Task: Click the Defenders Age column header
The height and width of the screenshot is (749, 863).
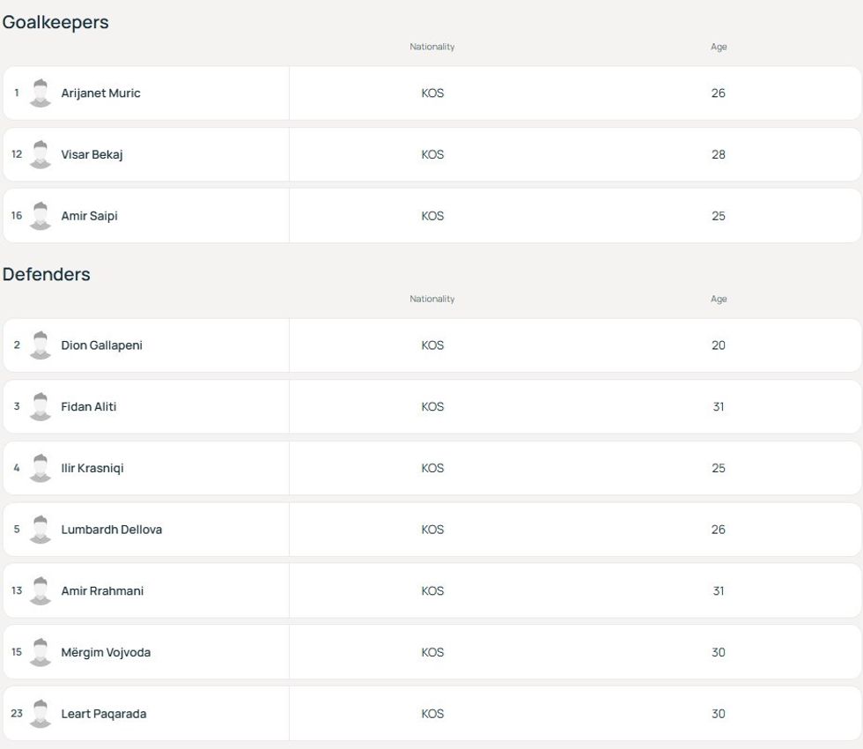Action: [x=719, y=299]
